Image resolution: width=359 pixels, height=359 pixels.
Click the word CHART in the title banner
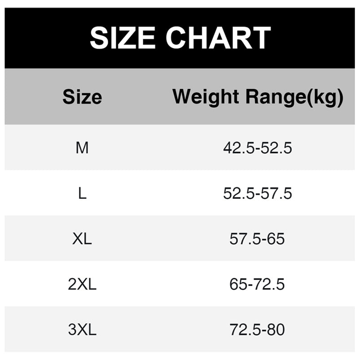pyautogui.click(x=219, y=38)
